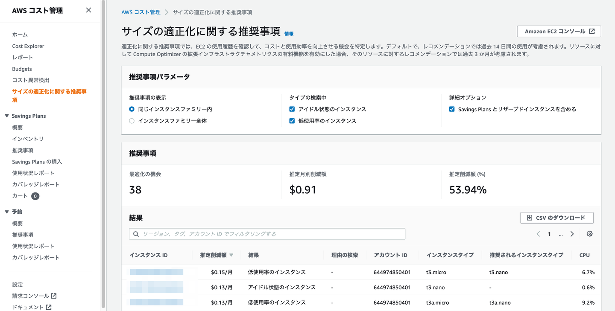Viewport: 615px width, 311px height.
Task: Click the t3a.nano recommended type cell
Action: 500,302
